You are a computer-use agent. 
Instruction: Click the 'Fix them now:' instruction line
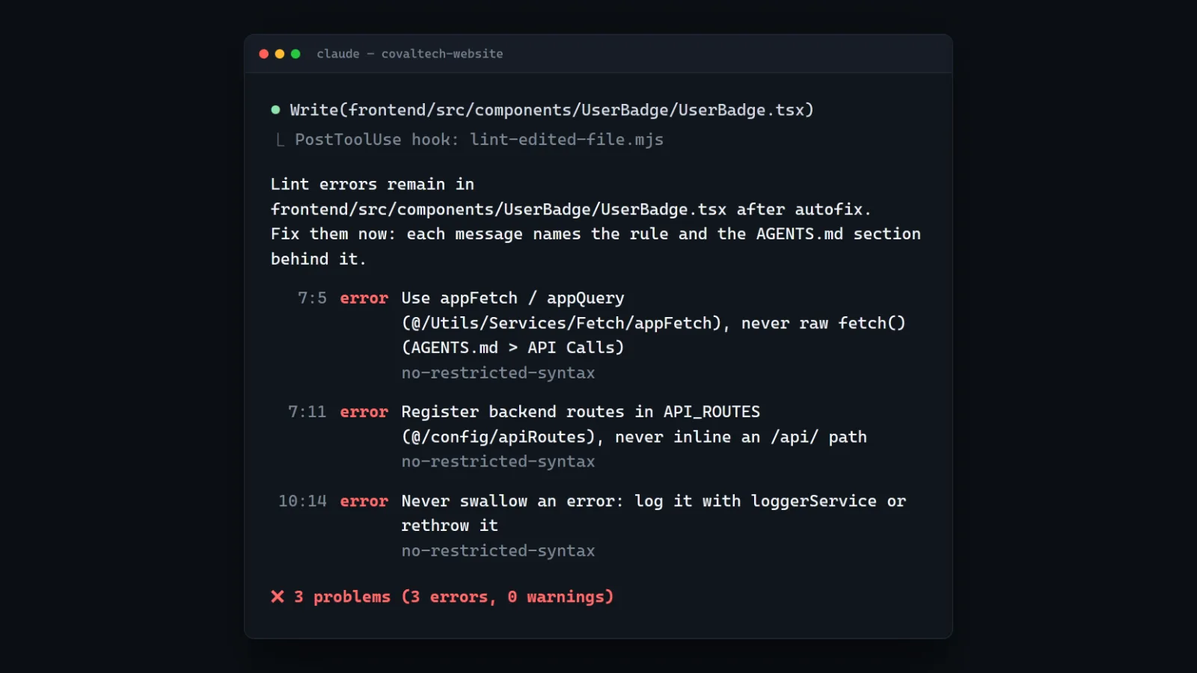pyautogui.click(x=596, y=234)
